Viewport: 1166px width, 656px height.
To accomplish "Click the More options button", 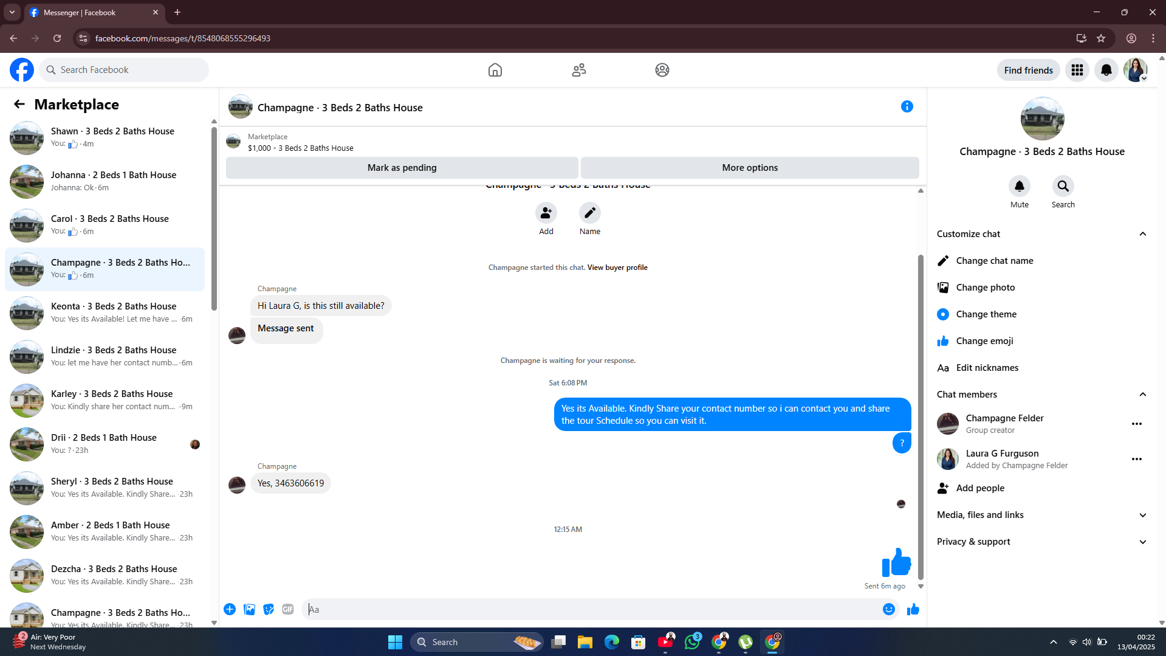I will (x=750, y=168).
